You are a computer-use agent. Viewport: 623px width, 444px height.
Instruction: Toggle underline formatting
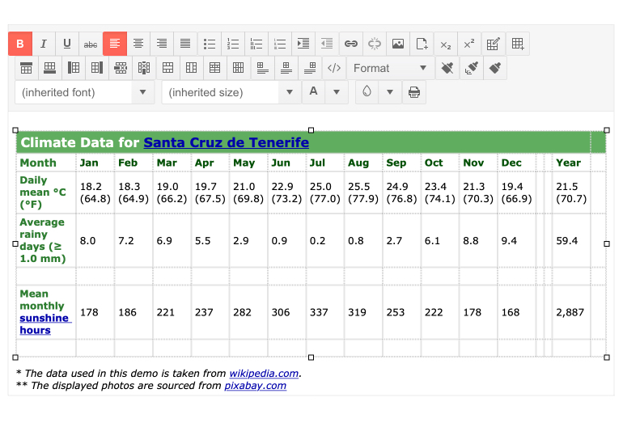[x=67, y=44]
